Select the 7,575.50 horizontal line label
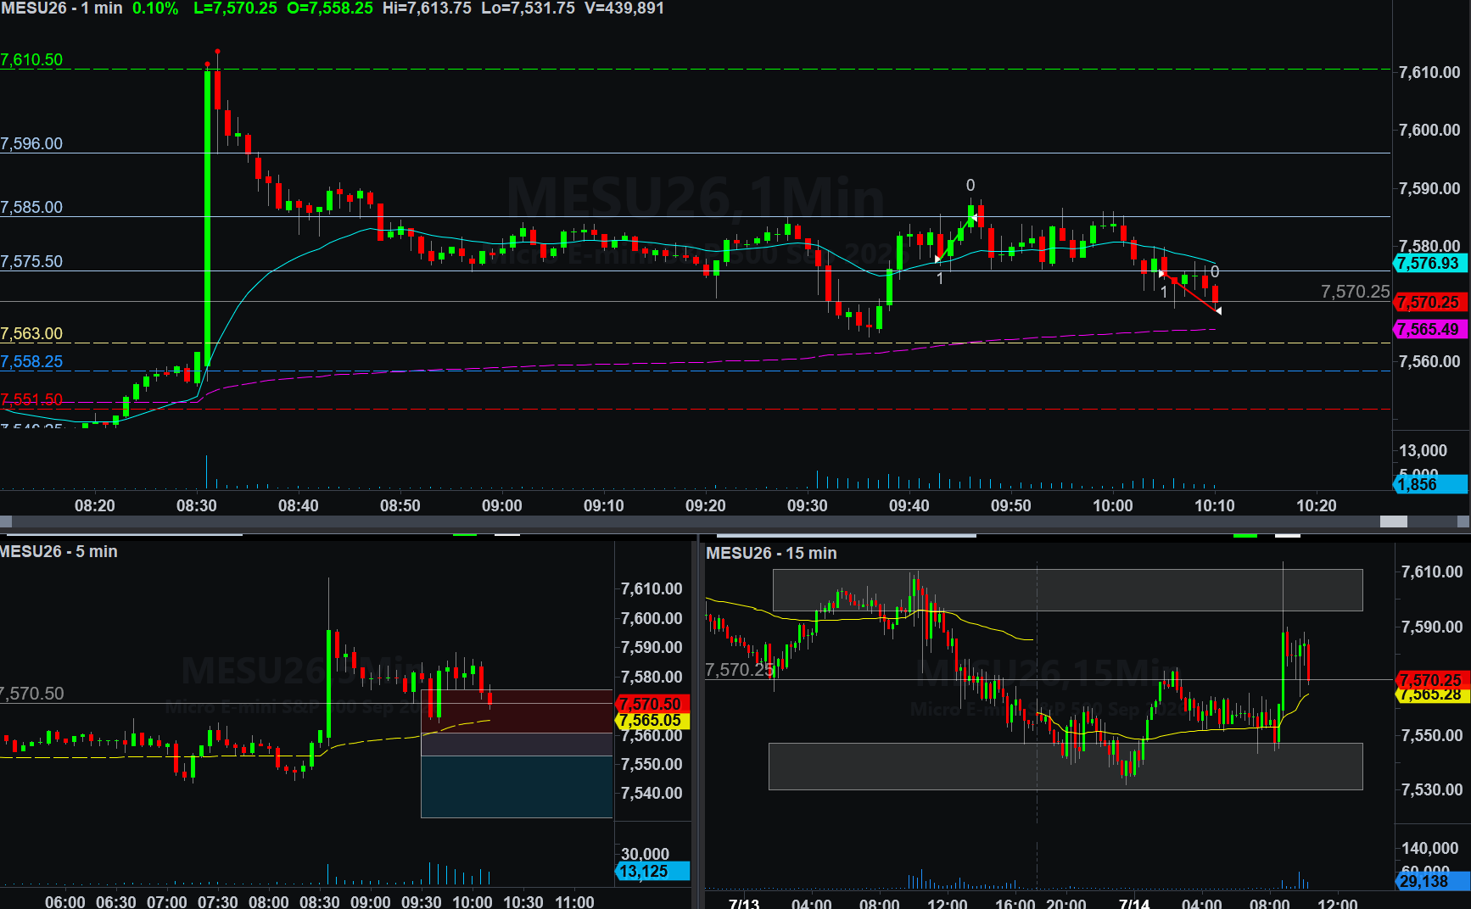The width and height of the screenshot is (1471, 909). pos(31,261)
